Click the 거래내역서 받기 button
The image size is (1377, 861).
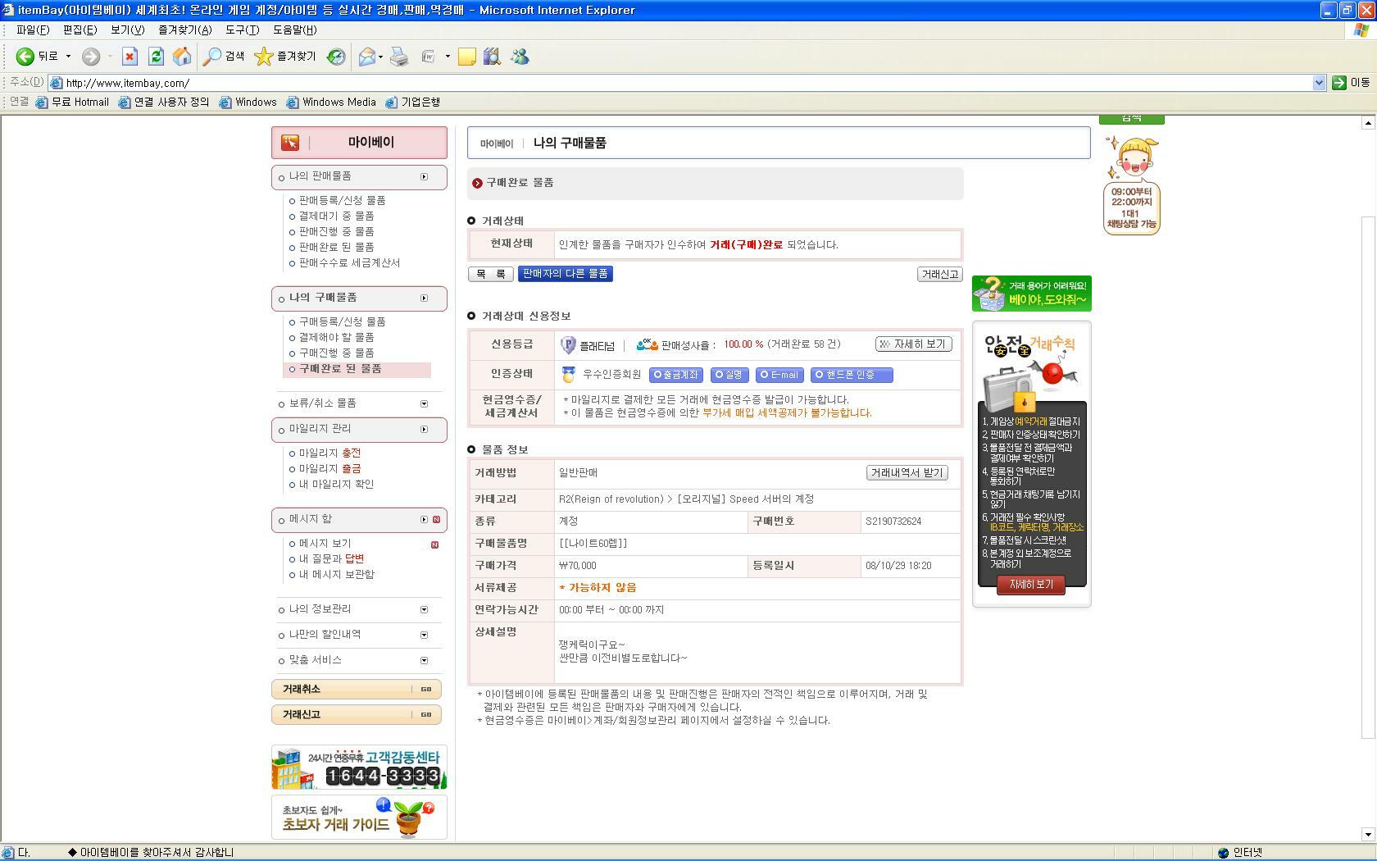[907, 472]
